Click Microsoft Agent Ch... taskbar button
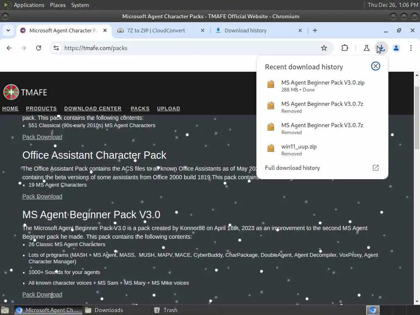Viewport: 420px width, 315px height. [48, 310]
